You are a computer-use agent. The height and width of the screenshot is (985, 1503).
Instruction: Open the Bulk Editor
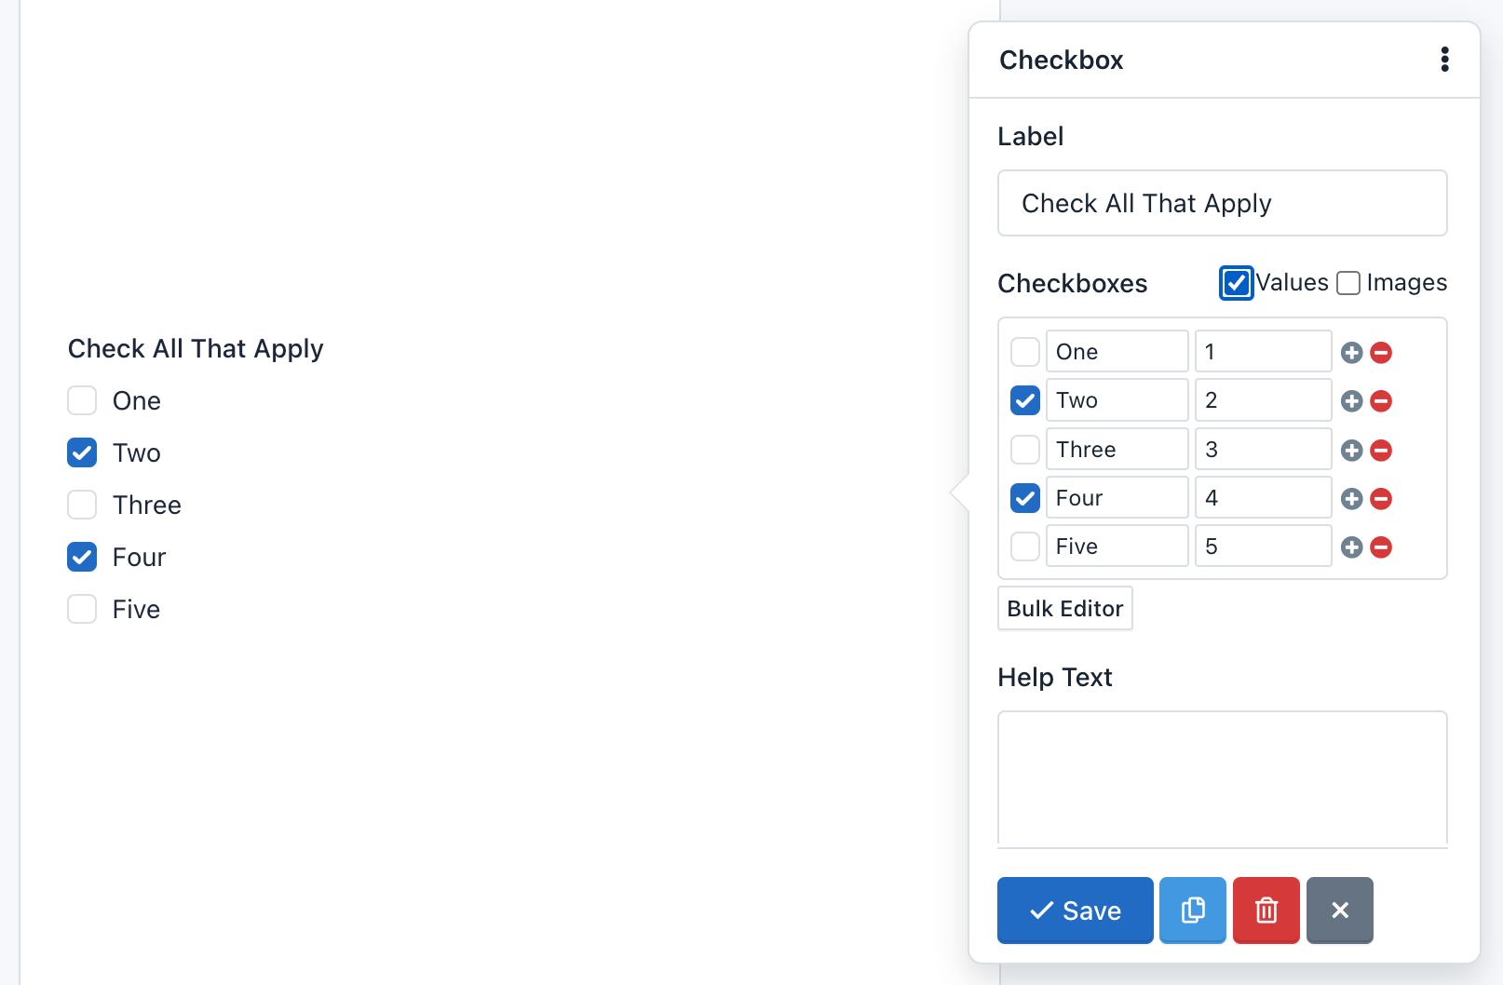1064,608
